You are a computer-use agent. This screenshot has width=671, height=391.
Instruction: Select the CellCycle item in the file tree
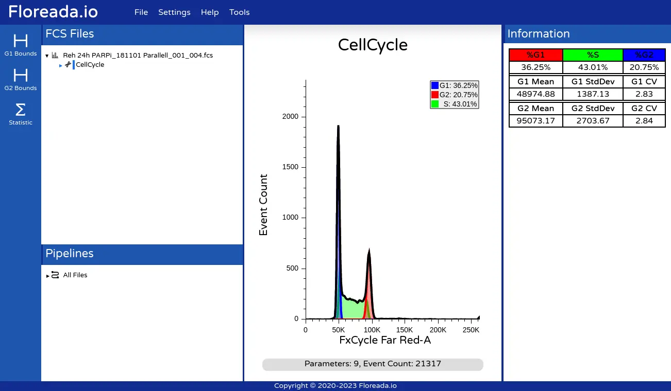(x=90, y=65)
